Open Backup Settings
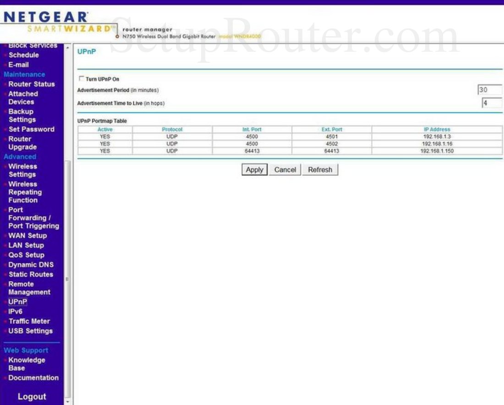The width and height of the screenshot is (504, 405). tap(22, 115)
